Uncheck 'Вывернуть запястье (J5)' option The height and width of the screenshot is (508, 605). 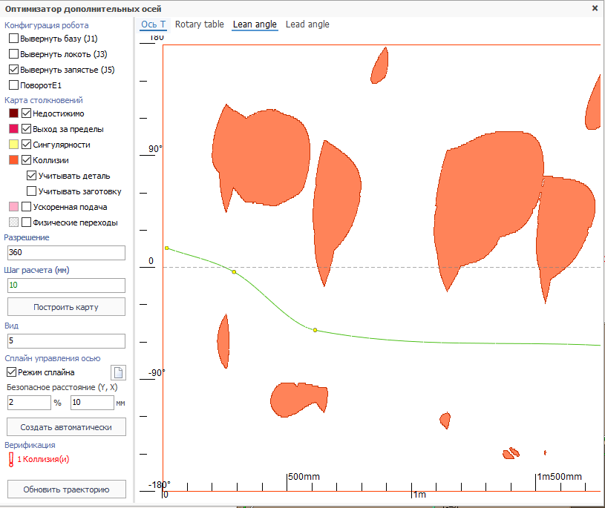coord(13,70)
